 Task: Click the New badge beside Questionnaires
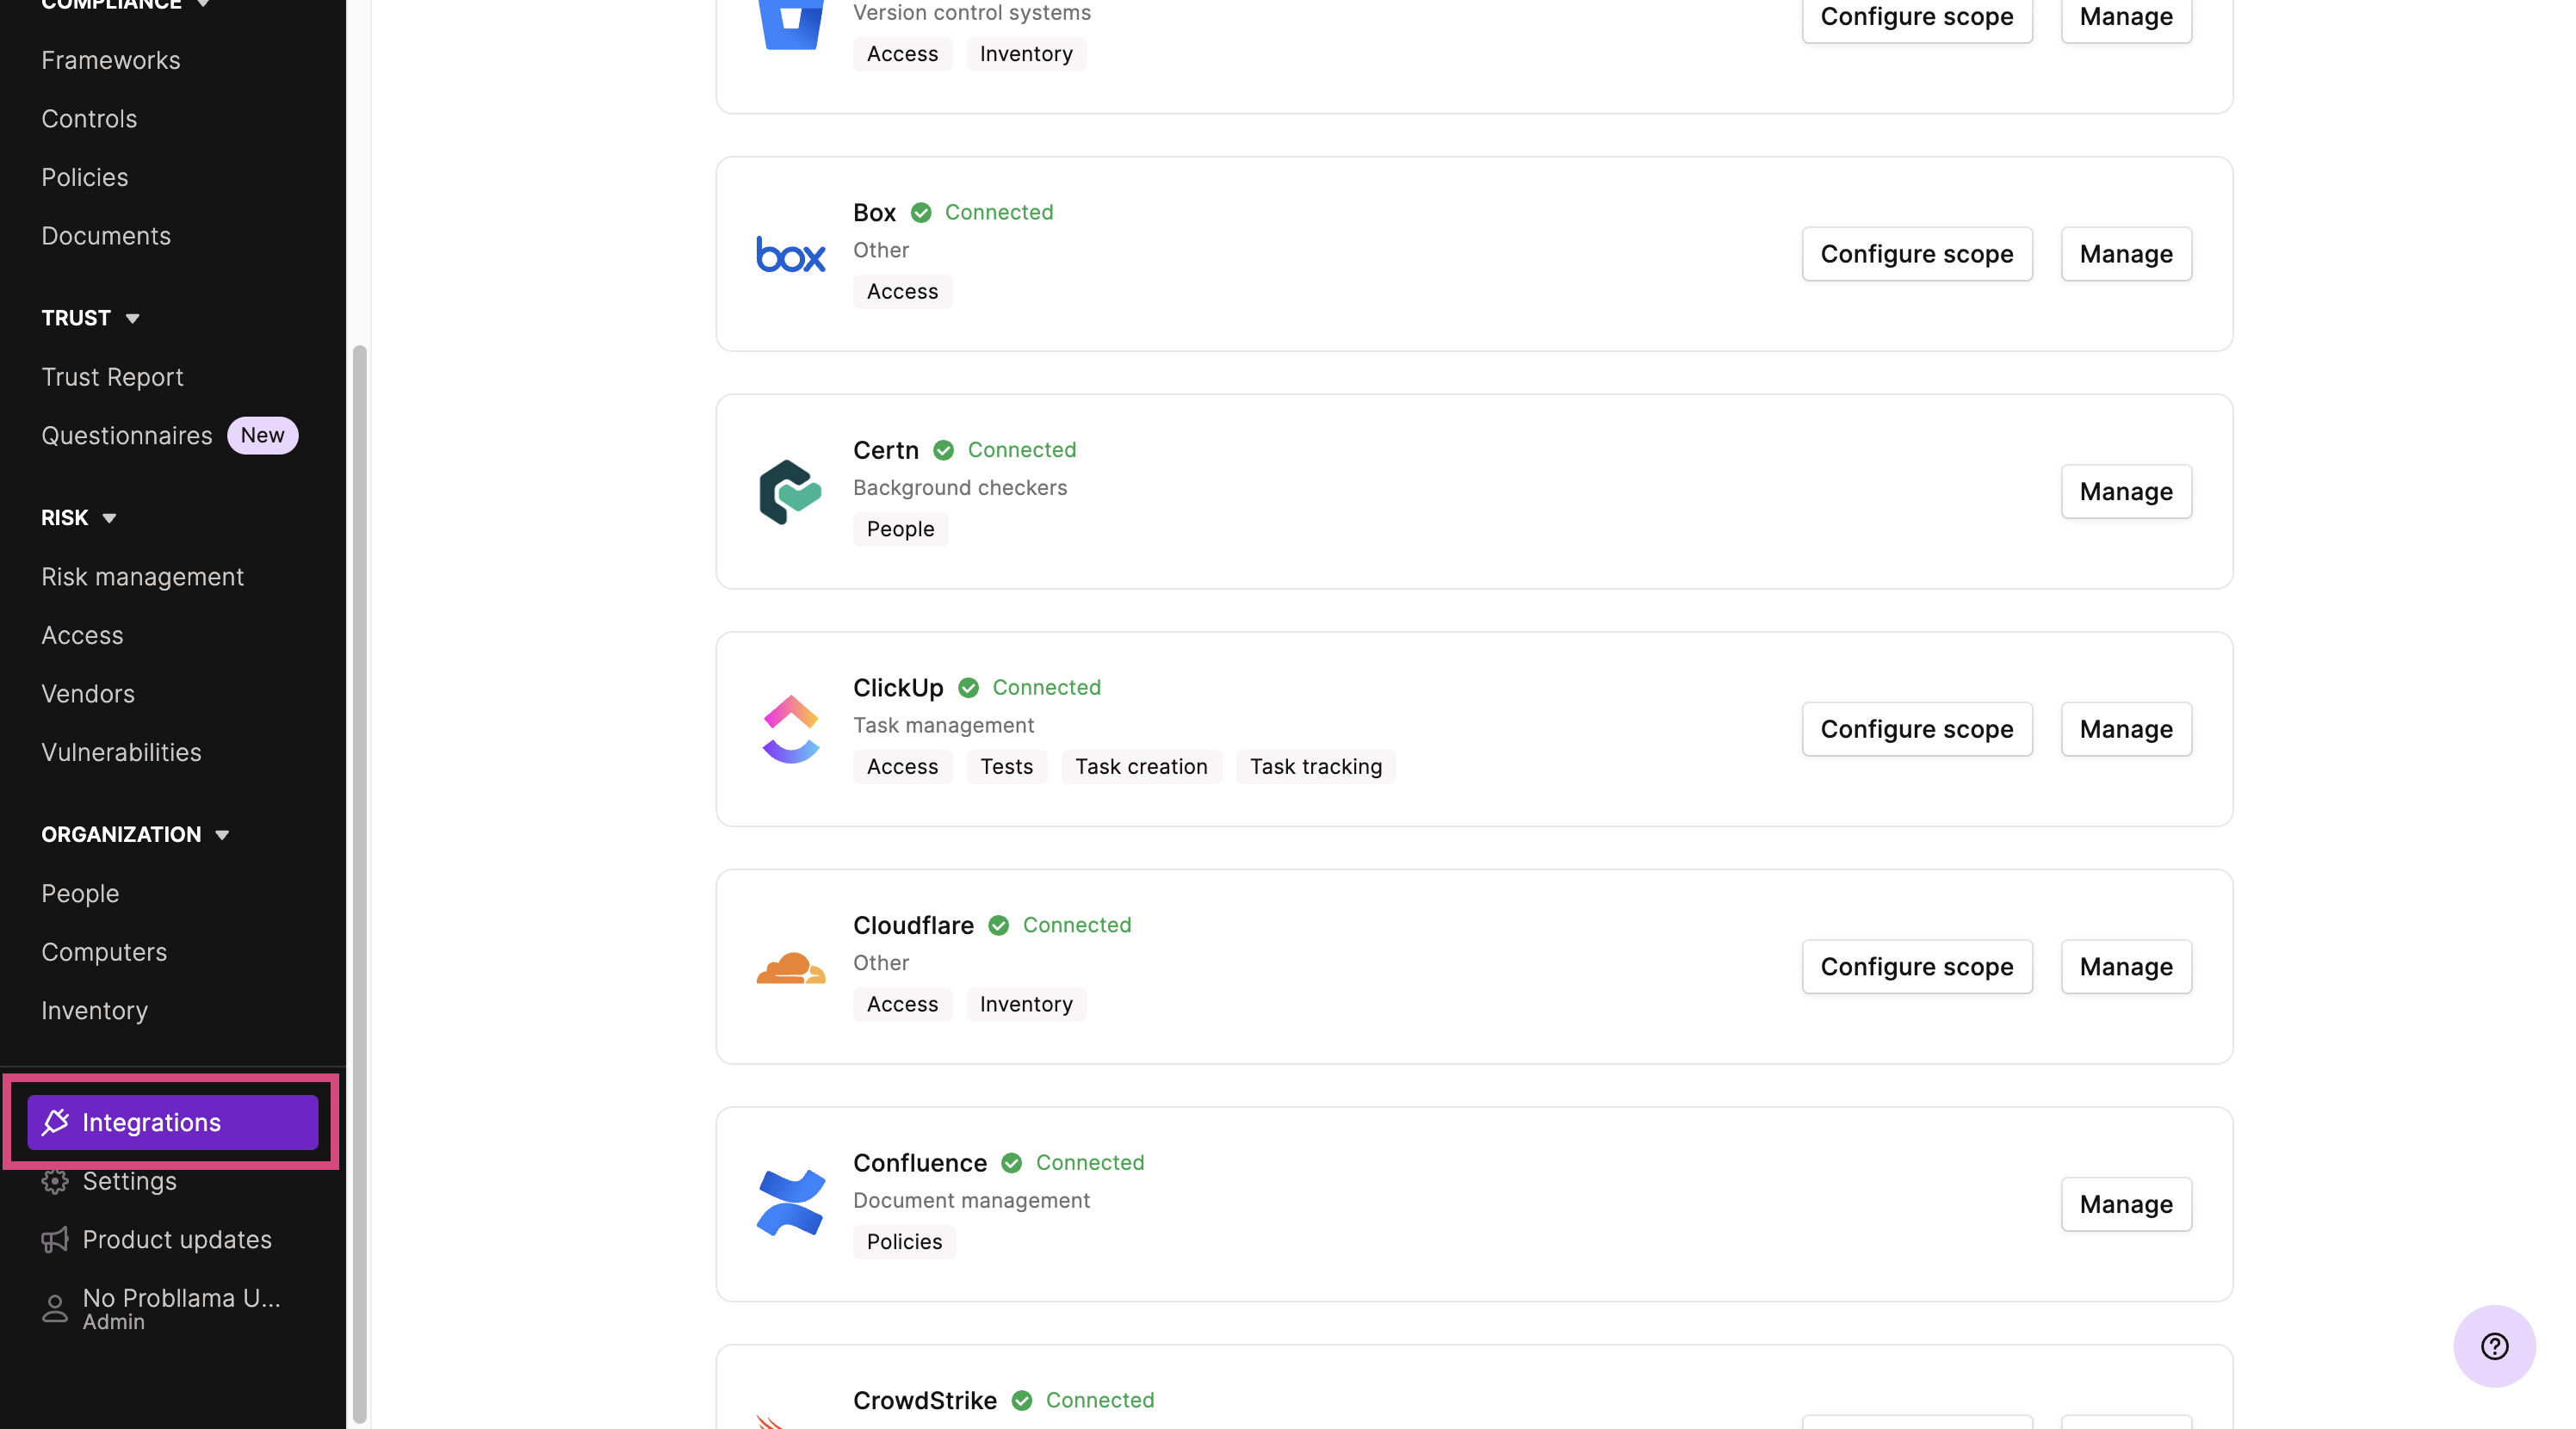click(x=262, y=436)
